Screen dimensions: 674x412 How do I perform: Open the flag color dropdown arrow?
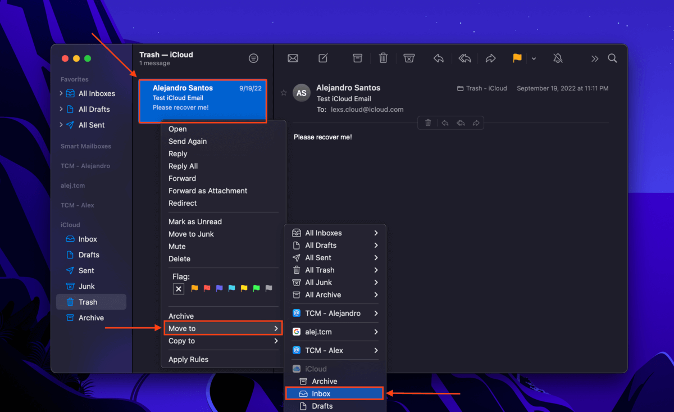[x=534, y=58]
